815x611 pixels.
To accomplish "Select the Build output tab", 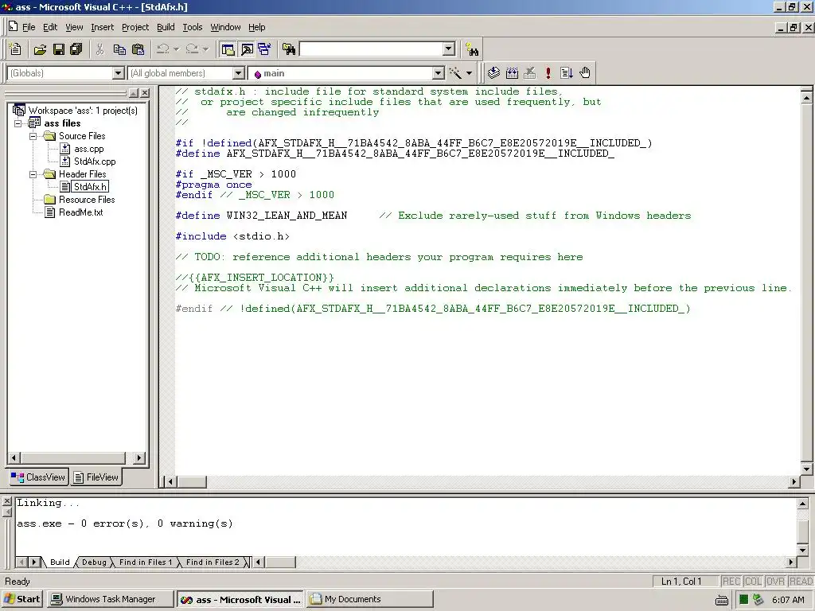I will [x=60, y=562].
